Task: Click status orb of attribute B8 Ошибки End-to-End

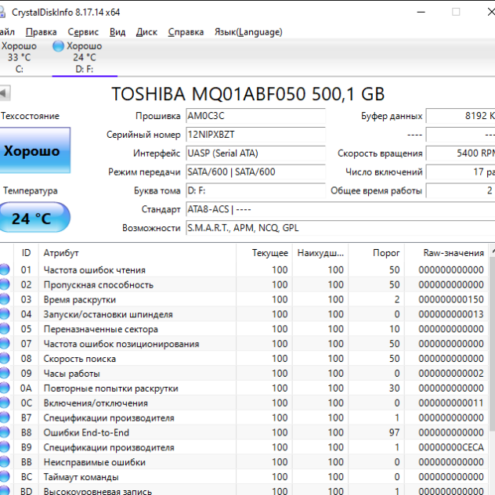Action: 5,432
